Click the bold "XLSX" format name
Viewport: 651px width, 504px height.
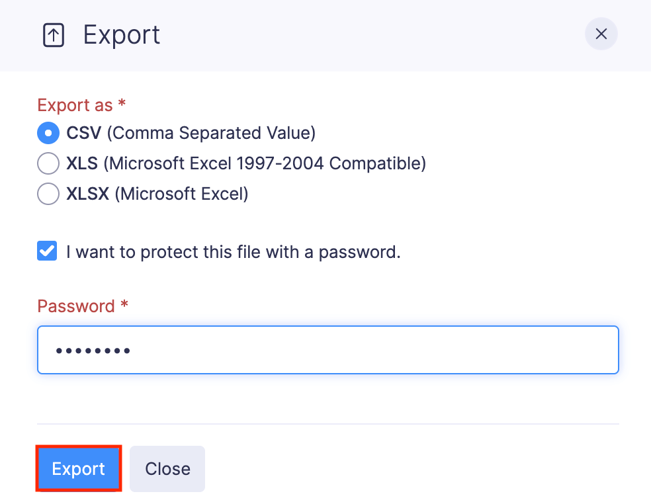pos(88,194)
